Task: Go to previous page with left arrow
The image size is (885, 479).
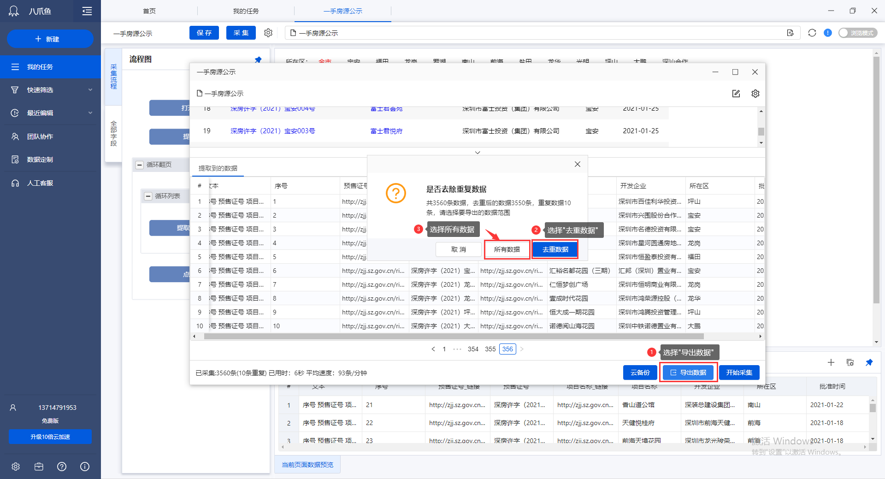Action: pyautogui.click(x=433, y=349)
